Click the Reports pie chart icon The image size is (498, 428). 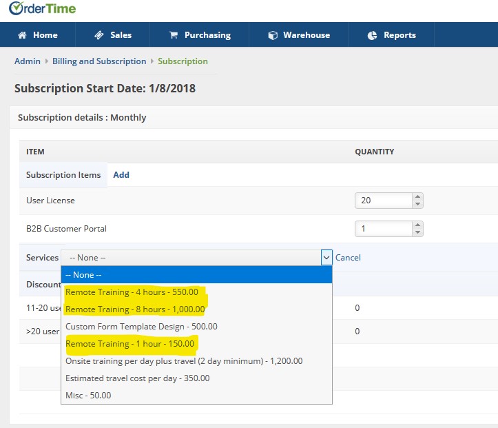pos(372,35)
